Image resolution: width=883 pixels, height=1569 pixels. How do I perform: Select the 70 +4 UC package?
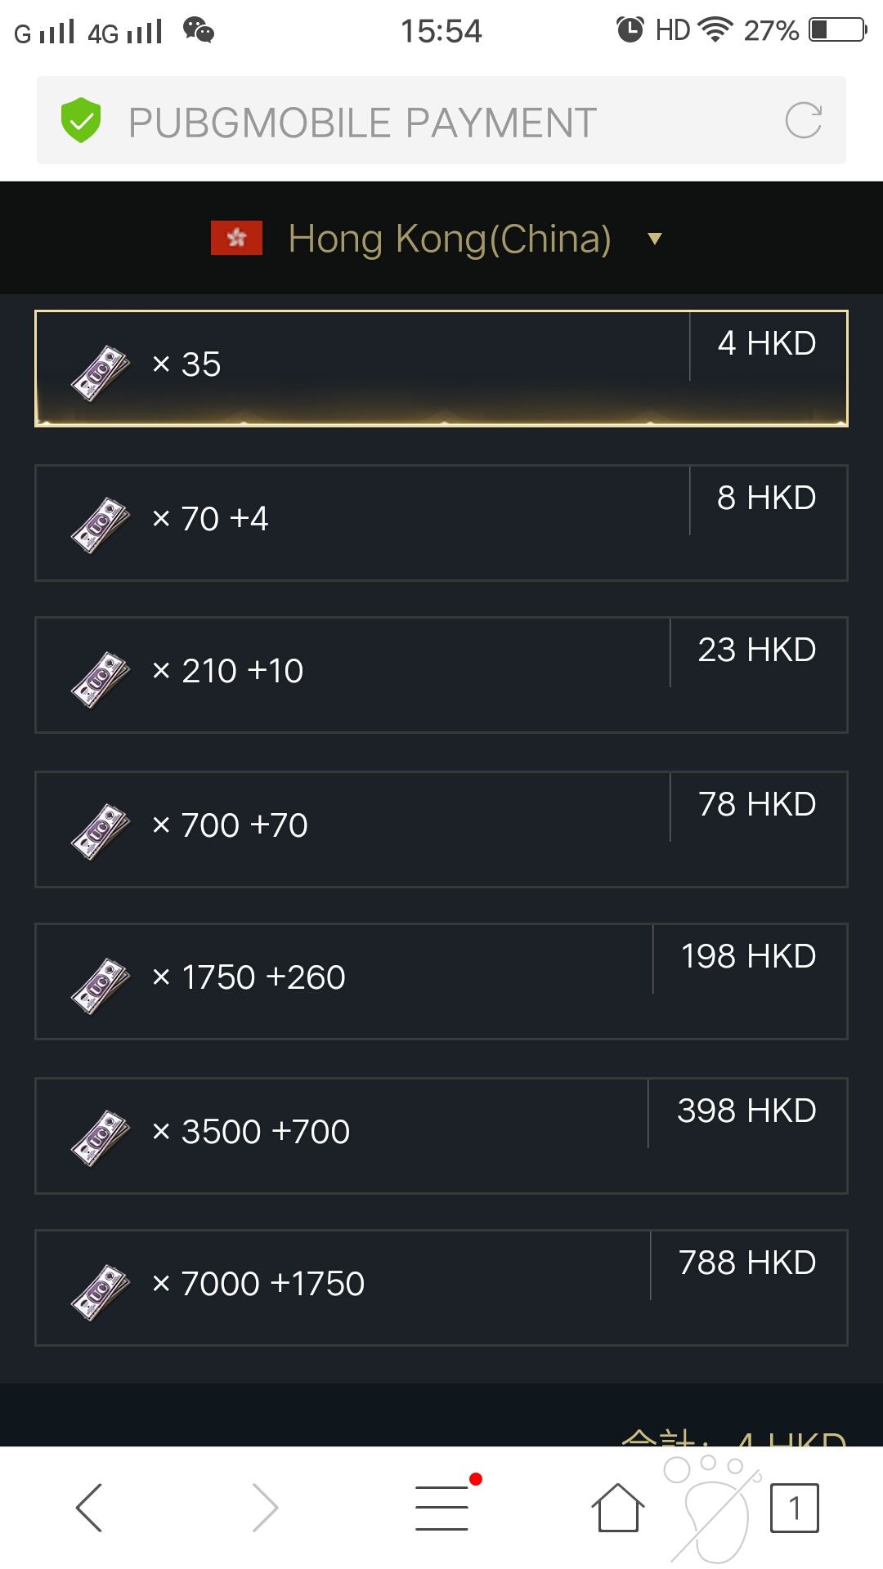(441, 523)
